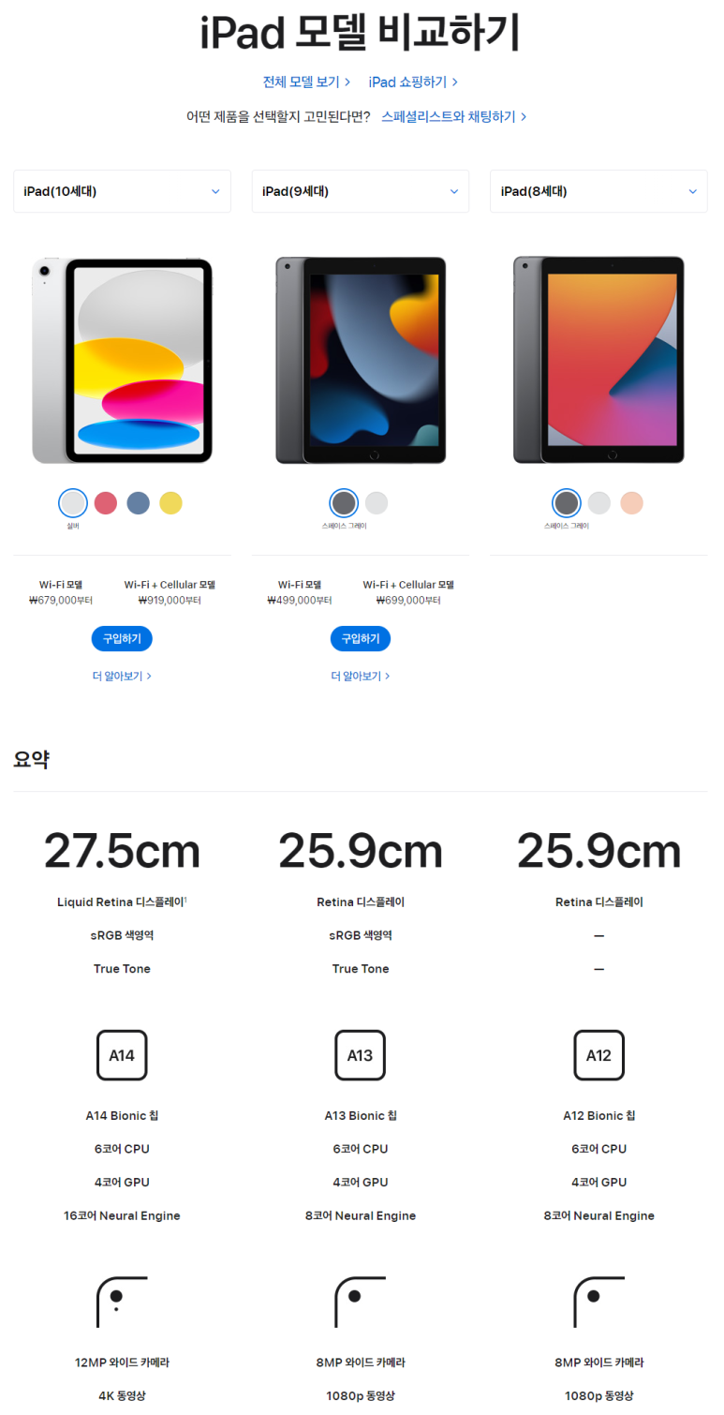724x1415 pixels.
Task: Select space gray swatch for iPad 8th generation
Action: 567,503
